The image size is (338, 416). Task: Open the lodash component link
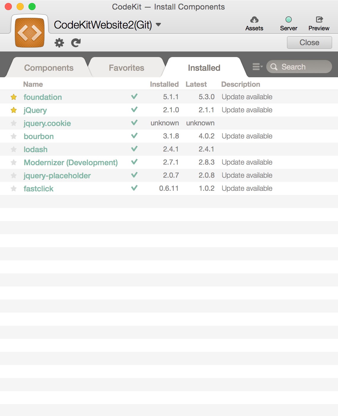pyautogui.click(x=36, y=149)
